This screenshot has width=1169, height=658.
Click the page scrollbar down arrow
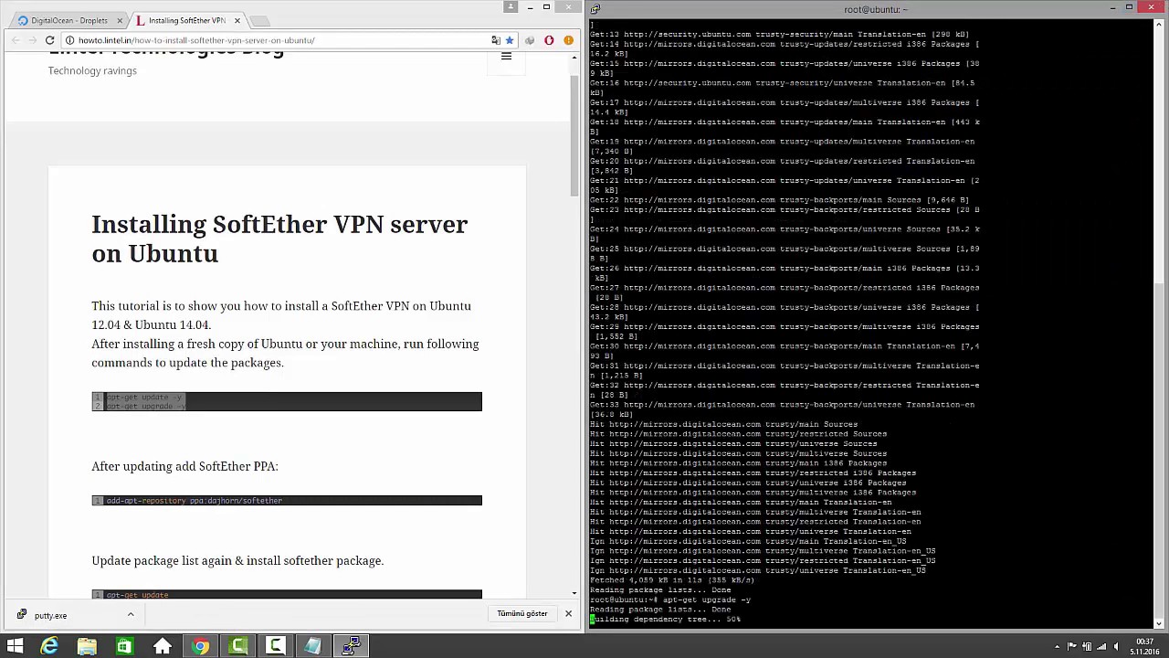[574, 594]
